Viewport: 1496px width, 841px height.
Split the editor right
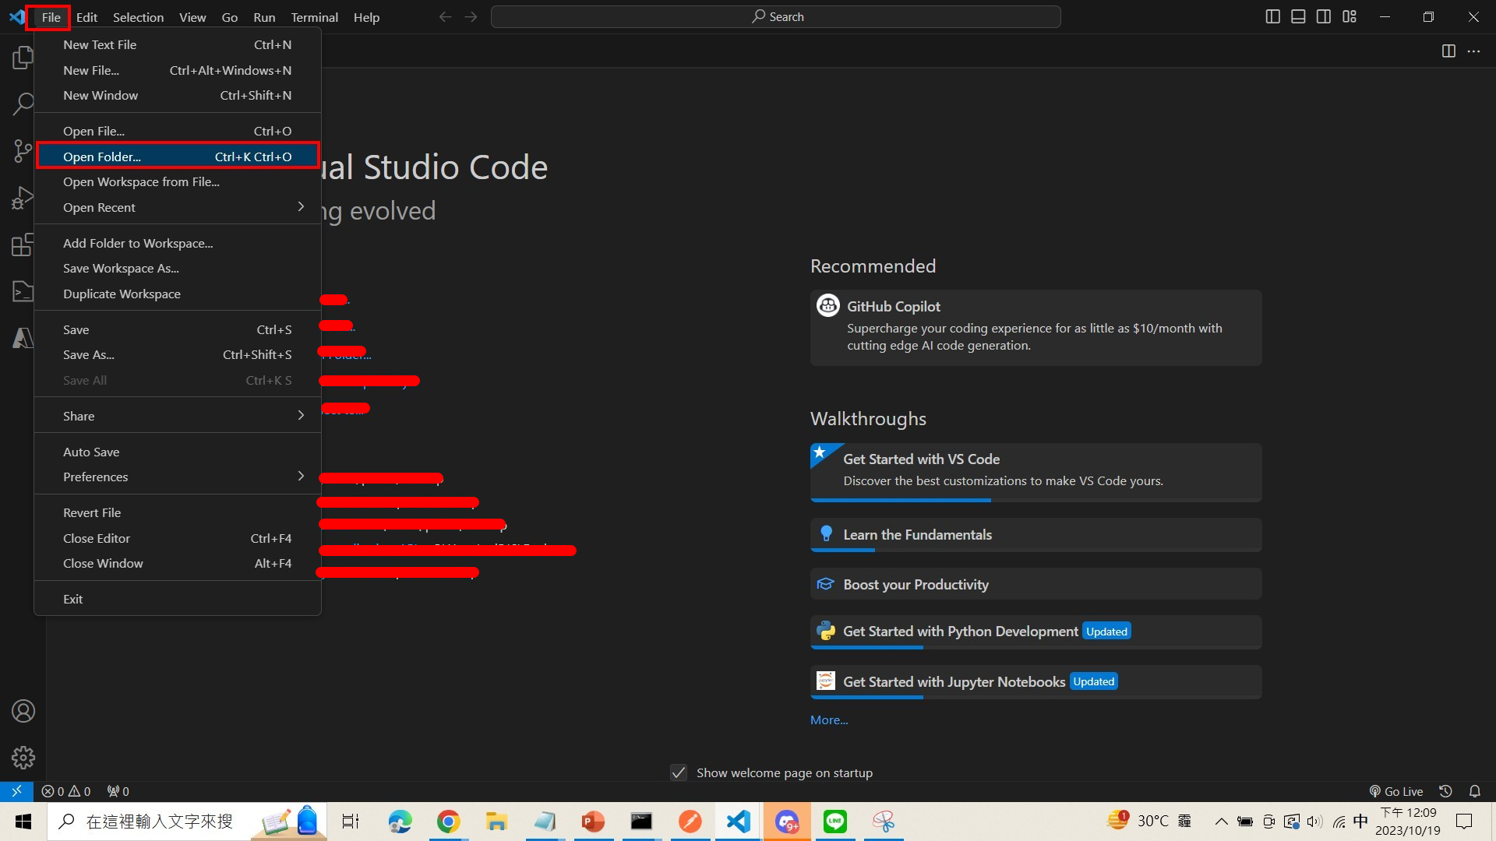pyautogui.click(x=1448, y=51)
